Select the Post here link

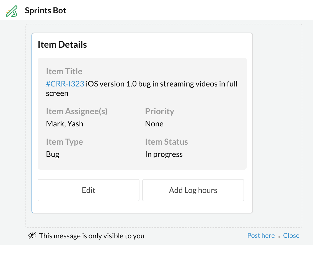[x=261, y=236]
